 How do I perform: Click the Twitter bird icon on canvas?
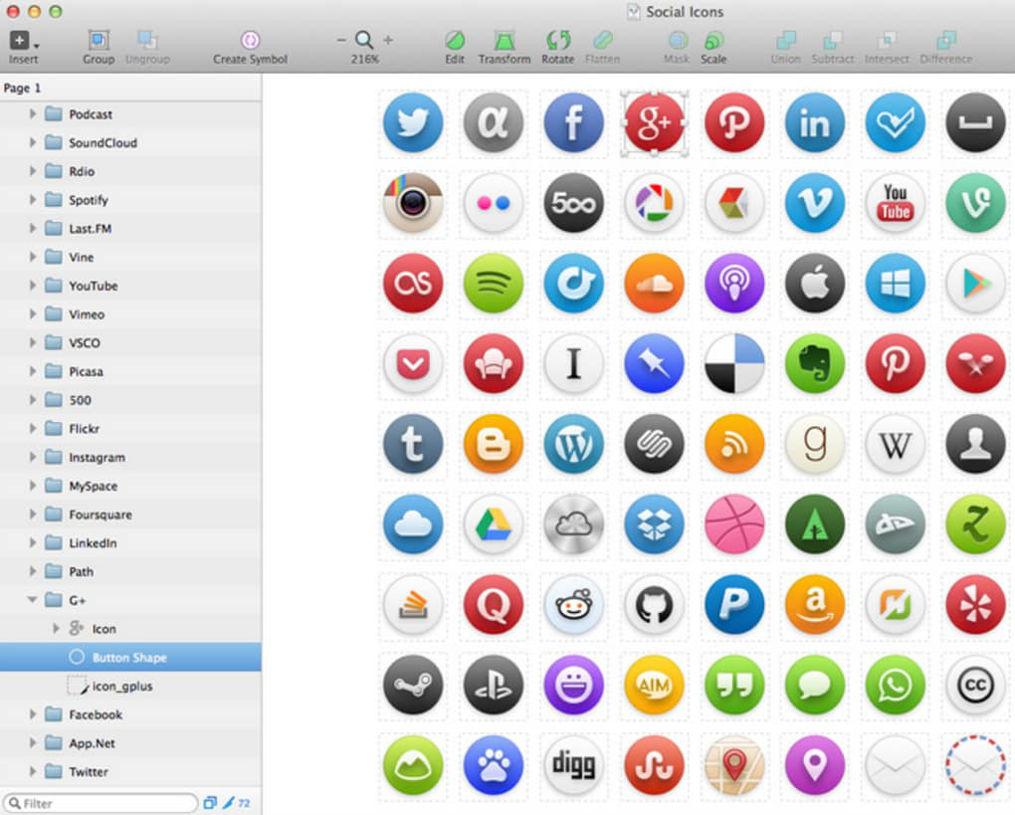(413, 122)
